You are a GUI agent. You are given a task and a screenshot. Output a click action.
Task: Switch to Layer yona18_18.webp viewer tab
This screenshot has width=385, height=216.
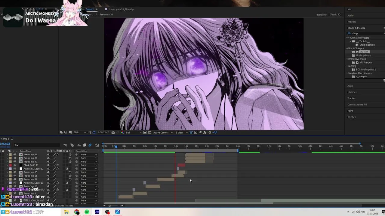(121, 9)
